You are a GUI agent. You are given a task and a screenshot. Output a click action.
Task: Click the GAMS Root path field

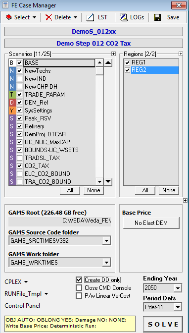[59, 221]
